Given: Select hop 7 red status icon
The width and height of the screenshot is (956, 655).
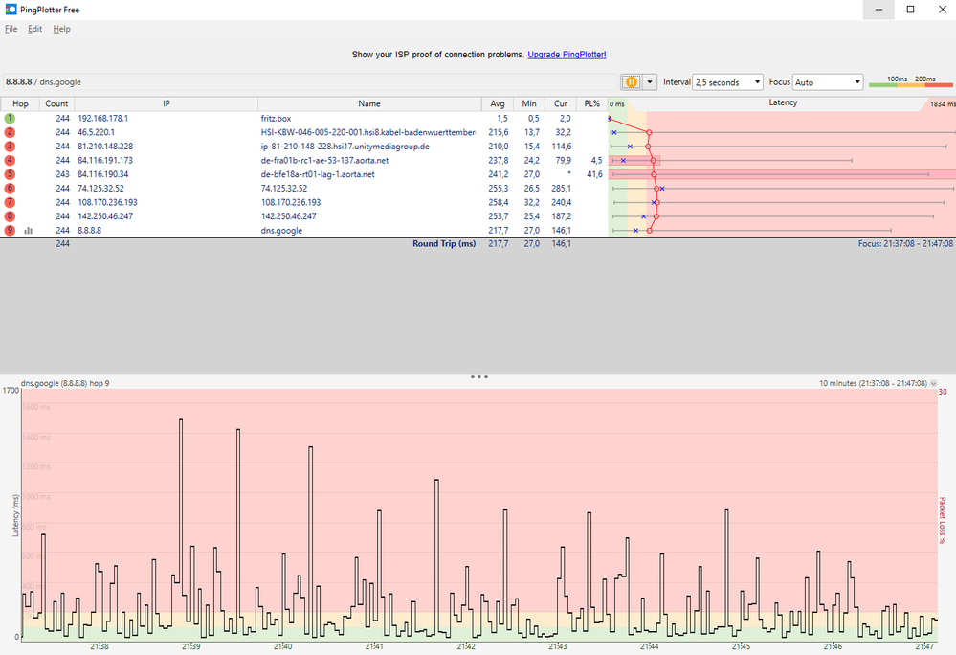Looking at the screenshot, I should (x=10, y=202).
